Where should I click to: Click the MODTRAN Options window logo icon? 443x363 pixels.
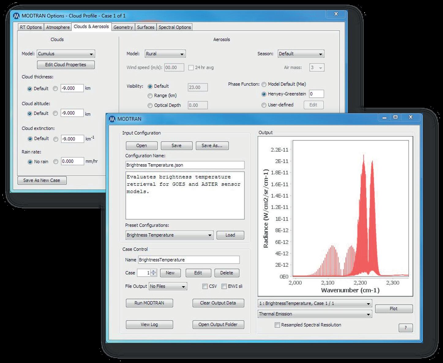(x=16, y=16)
